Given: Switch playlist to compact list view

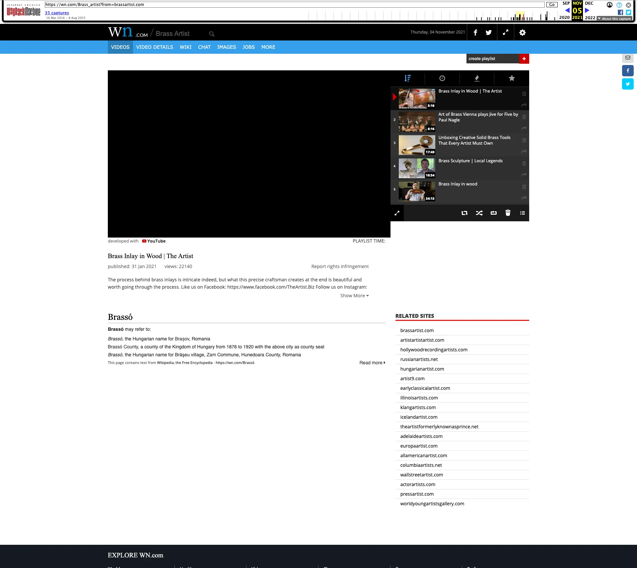Looking at the screenshot, I should pos(522,213).
